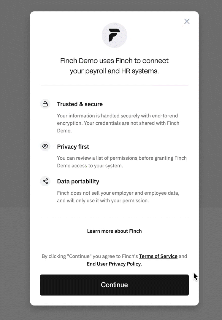The height and width of the screenshot is (320, 222).
Task: Click the text about not selling employer data
Action: (x=118, y=197)
